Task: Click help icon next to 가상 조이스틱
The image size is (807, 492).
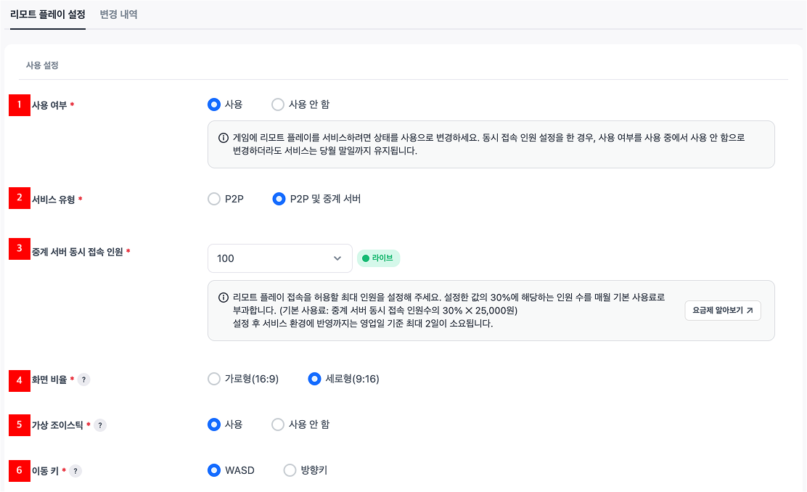Action: point(100,425)
